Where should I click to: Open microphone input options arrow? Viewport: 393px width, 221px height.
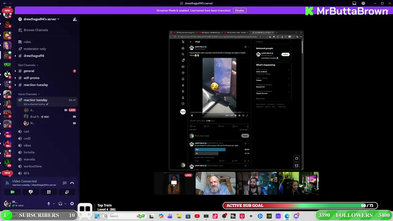[54, 204]
